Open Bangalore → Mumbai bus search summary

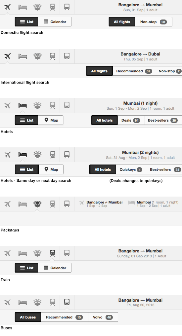point(140,302)
